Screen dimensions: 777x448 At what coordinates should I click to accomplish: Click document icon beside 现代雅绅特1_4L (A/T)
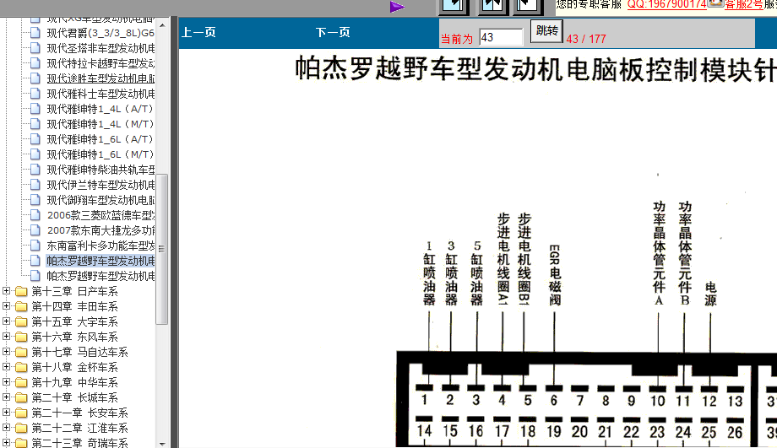[x=35, y=109]
